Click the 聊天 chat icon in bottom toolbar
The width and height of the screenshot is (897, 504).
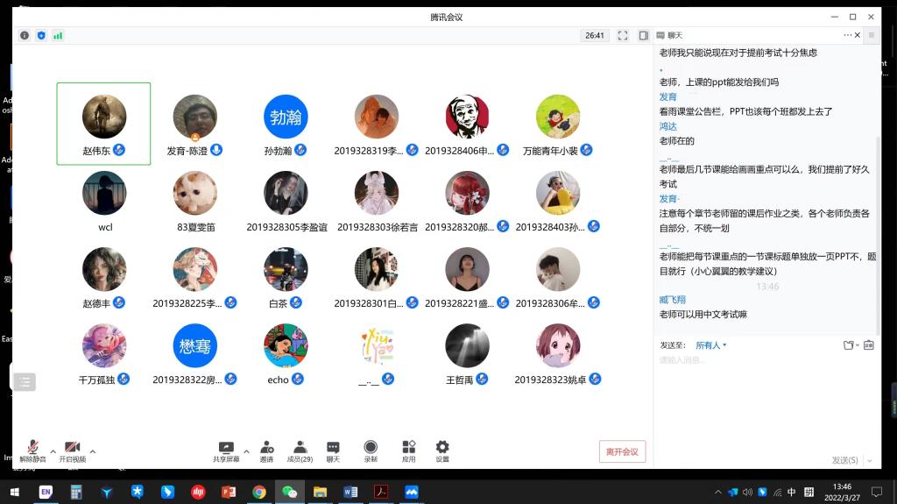333,450
